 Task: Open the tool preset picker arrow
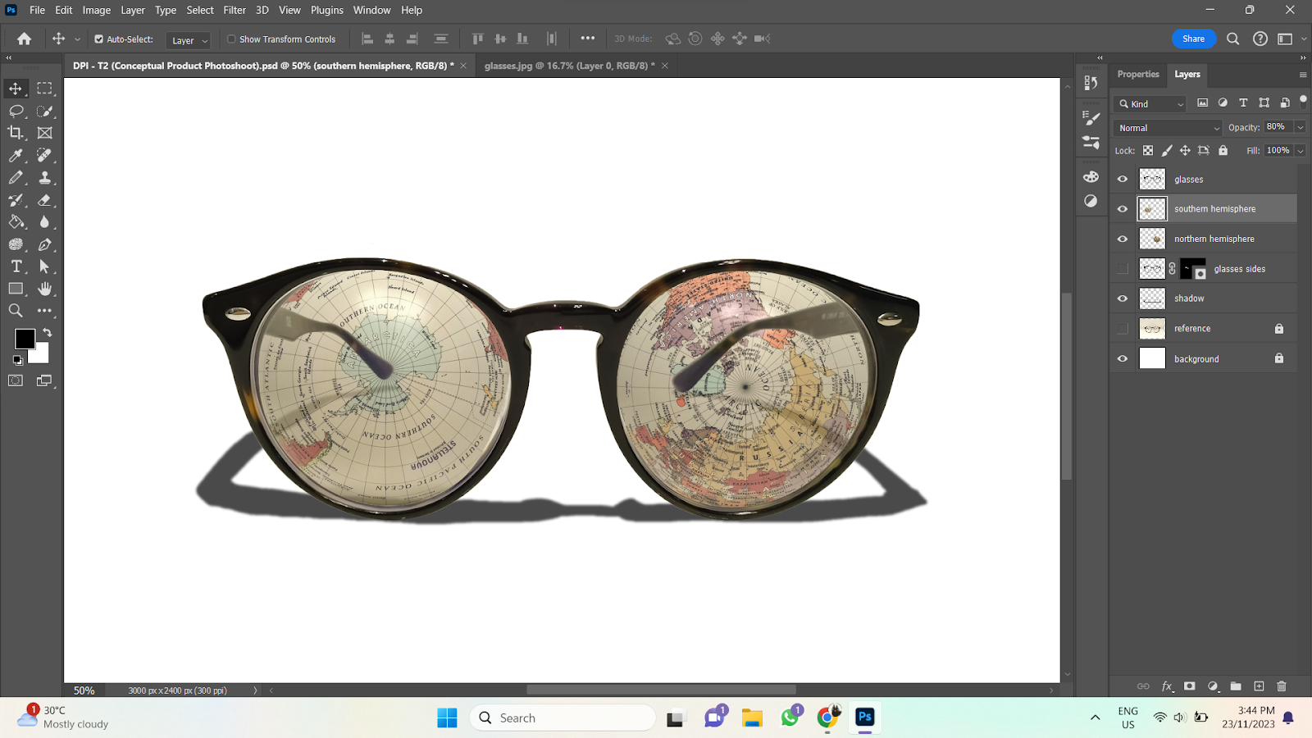coord(77,39)
